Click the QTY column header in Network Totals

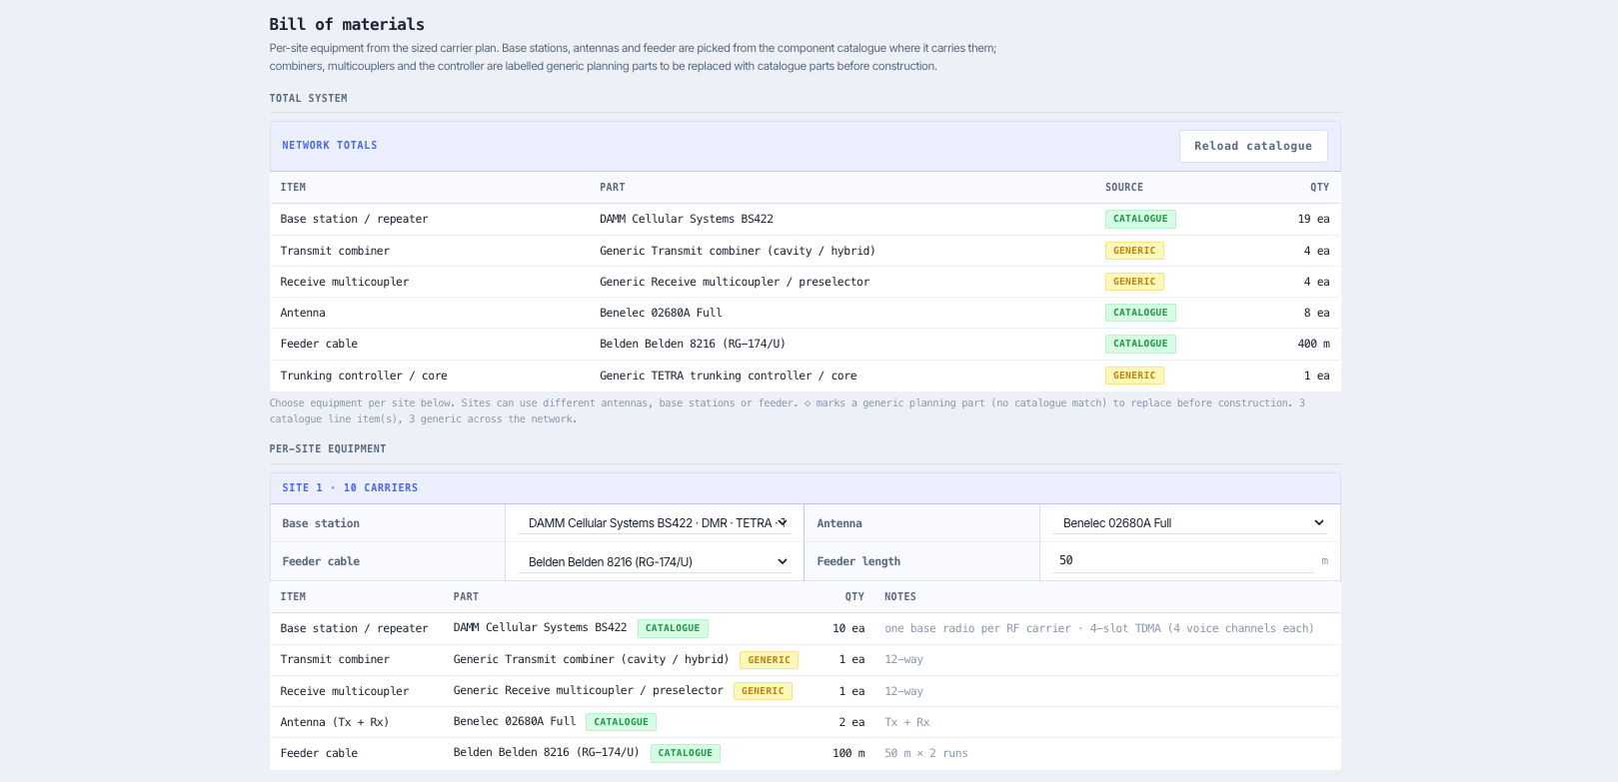tap(1320, 188)
